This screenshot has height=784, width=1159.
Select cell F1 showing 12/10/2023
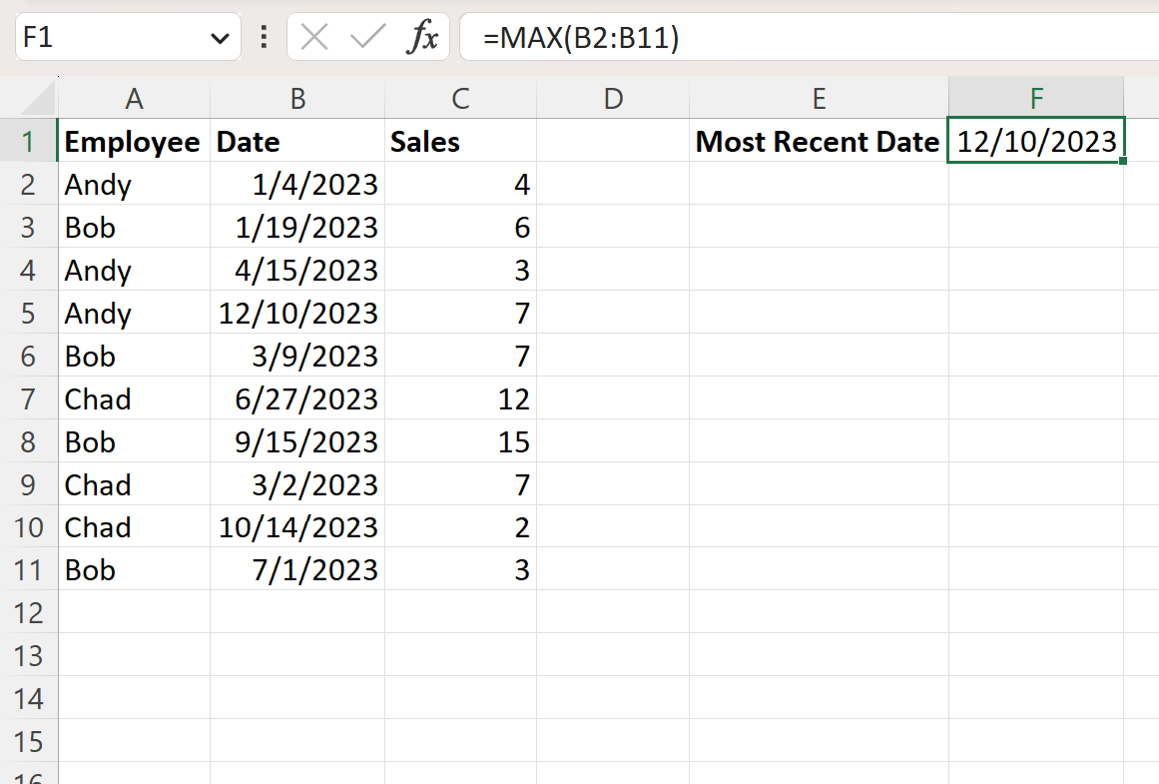coord(1036,141)
